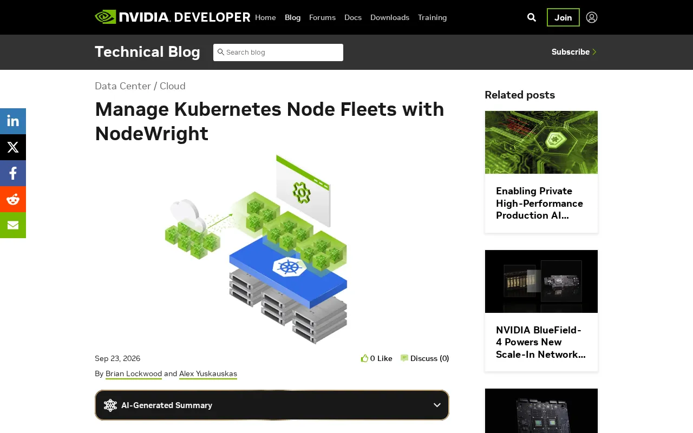Open author Brian Lockwood's page
Image resolution: width=693 pixels, height=433 pixels.
click(x=134, y=374)
